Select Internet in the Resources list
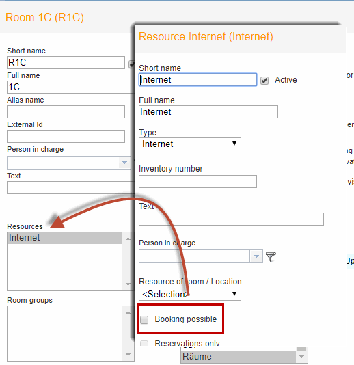 [65, 238]
